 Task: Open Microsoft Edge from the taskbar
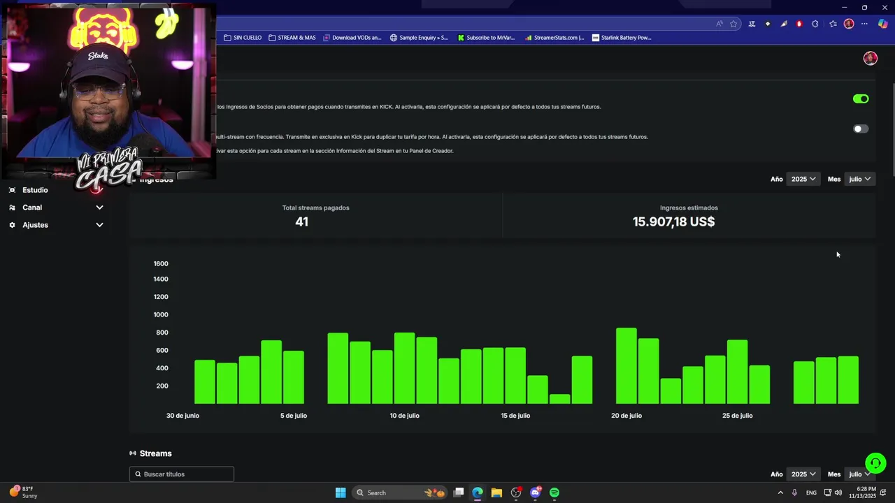pos(478,493)
